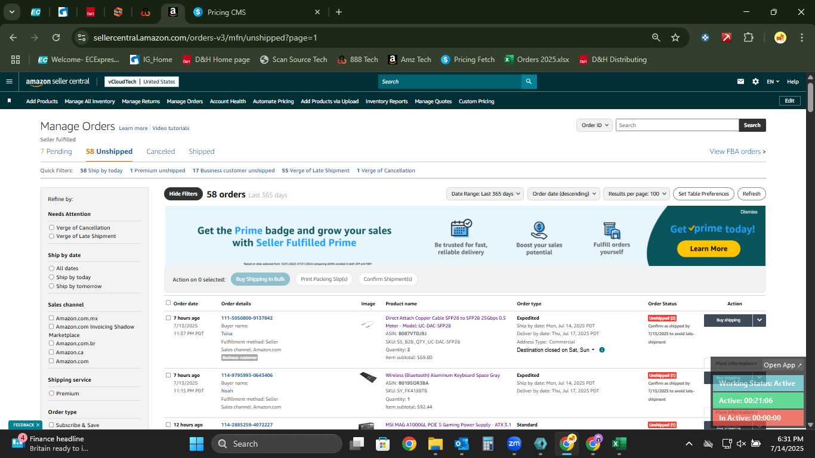Select Ship by tomorrow radio option
The height and width of the screenshot is (458, 815).
tap(51, 286)
